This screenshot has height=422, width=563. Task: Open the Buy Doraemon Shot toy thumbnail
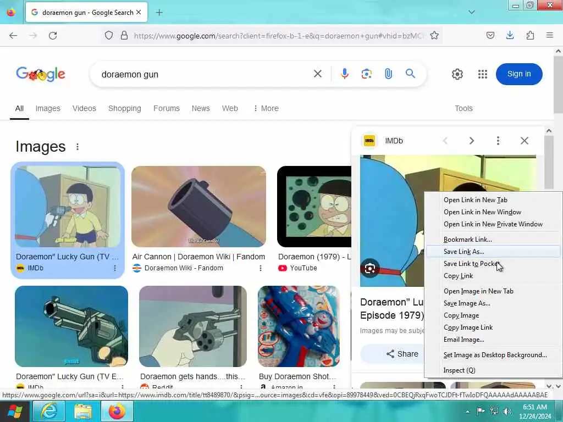299,326
